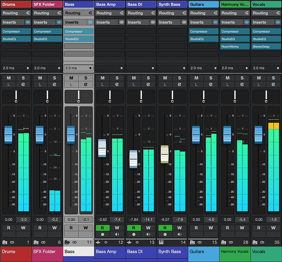The height and width of the screenshot is (262, 282).
Task: Bypass inserts on Drums channel
Action: pyautogui.click(x=28, y=22)
